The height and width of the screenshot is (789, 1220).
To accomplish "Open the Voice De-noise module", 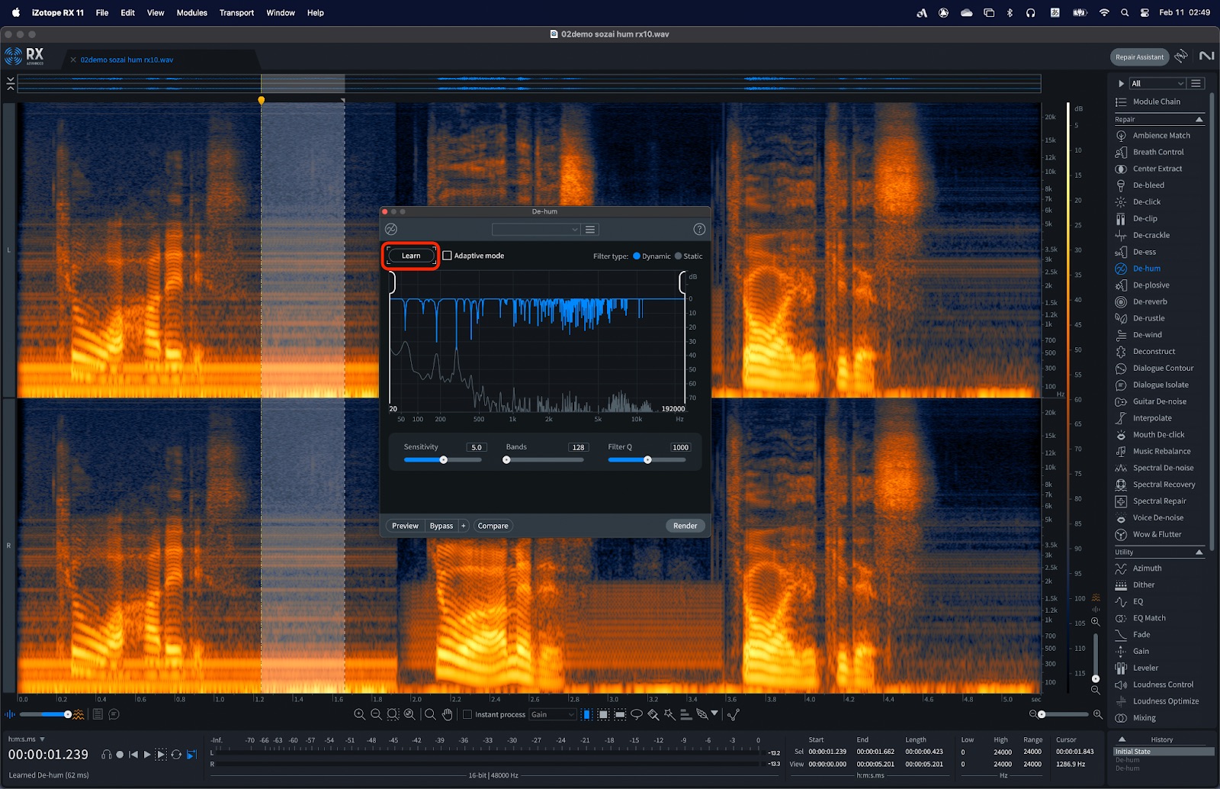I will pyautogui.click(x=1157, y=518).
